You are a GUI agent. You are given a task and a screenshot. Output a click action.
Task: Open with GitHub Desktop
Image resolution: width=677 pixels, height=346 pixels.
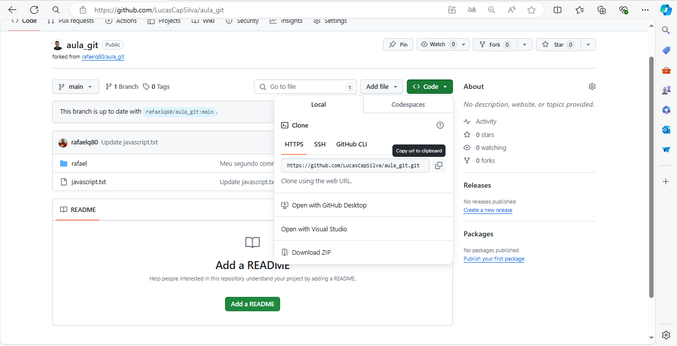coord(324,205)
